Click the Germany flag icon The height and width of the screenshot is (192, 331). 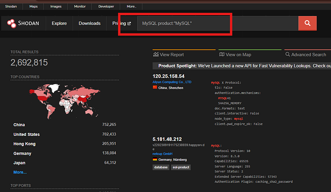point(155,159)
